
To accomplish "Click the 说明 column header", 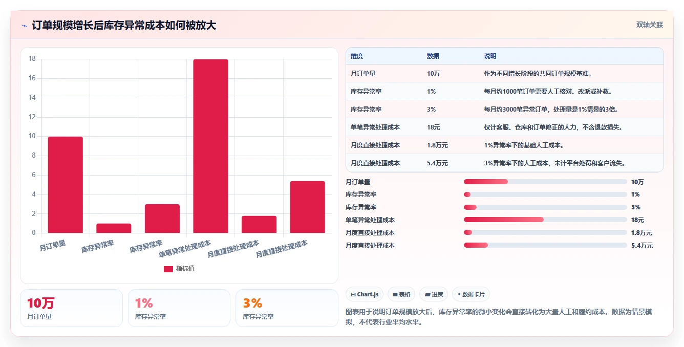I will click(490, 56).
